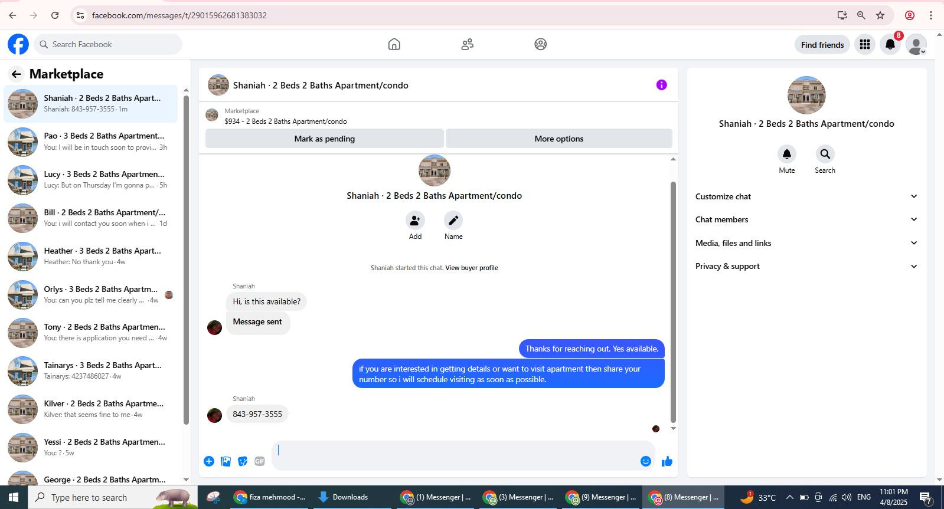
Task: Open install app icon in address bar
Action: pyautogui.click(x=842, y=15)
